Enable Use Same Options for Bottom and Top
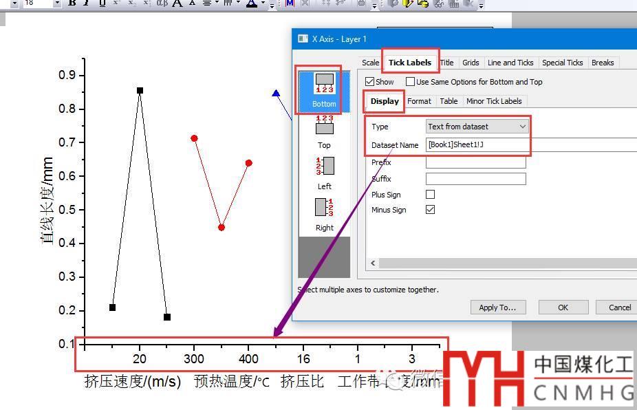The image size is (637, 410). (x=411, y=82)
